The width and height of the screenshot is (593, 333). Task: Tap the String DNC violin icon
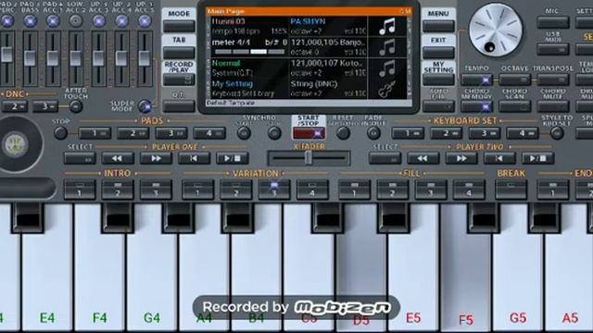pyautogui.click(x=387, y=89)
